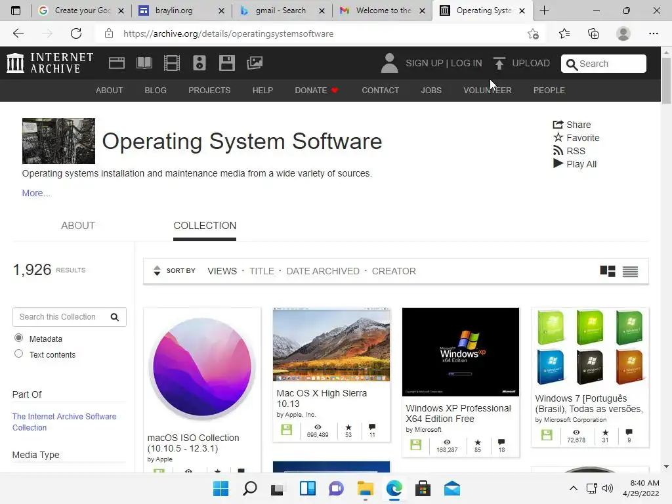
Task: Click the Share icon
Action: (558, 125)
